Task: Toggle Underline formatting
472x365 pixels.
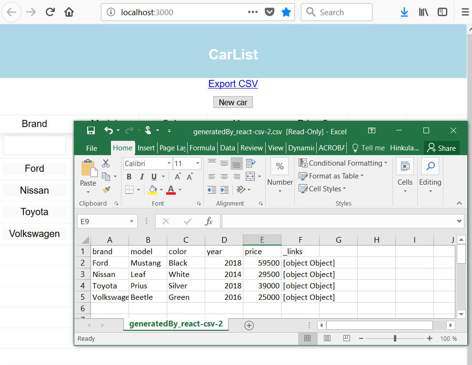Action: pyautogui.click(x=154, y=177)
